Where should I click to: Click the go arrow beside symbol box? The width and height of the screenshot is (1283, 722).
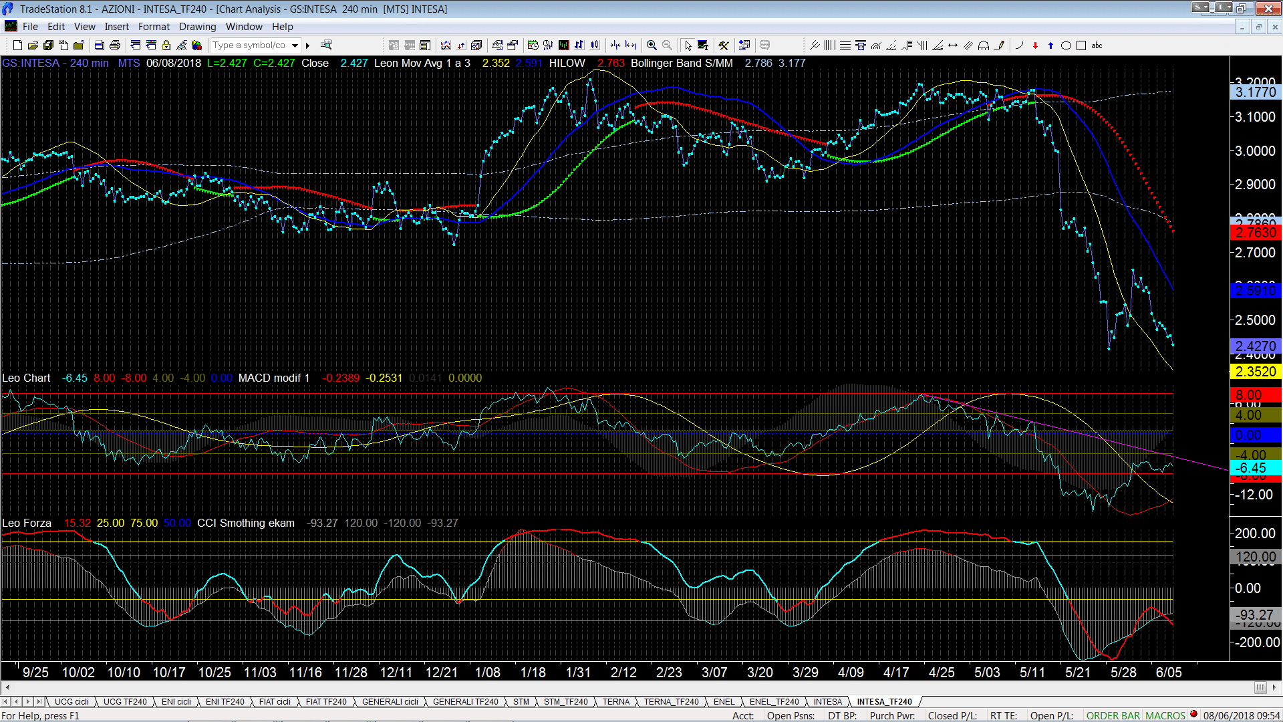click(308, 45)
